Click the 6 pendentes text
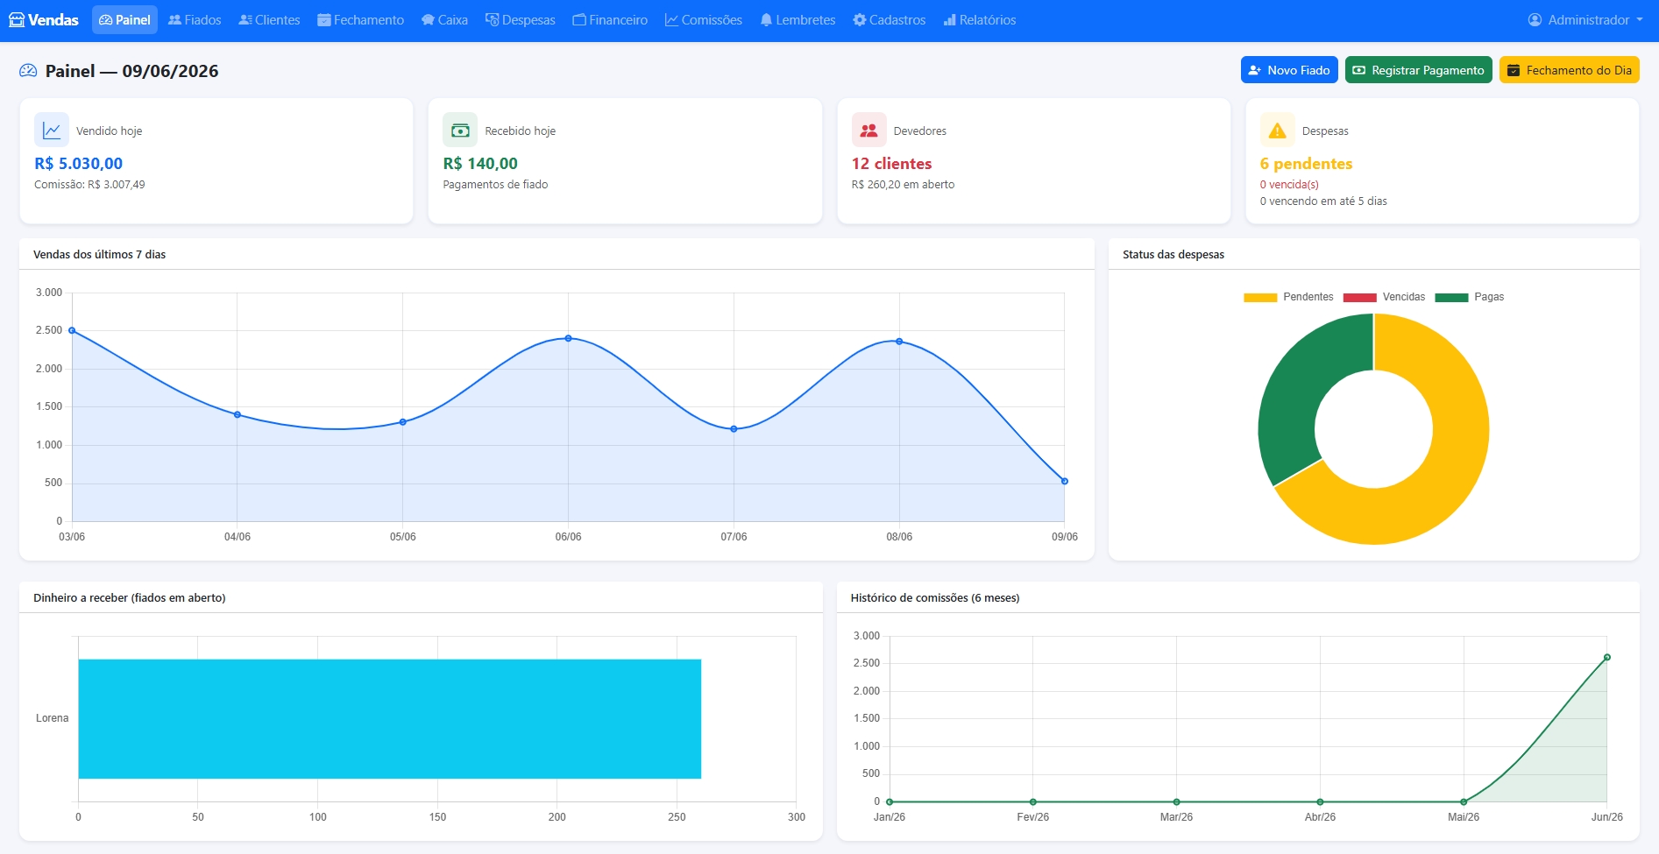The image size is (1659, 854). click(x=1306, y=164)
